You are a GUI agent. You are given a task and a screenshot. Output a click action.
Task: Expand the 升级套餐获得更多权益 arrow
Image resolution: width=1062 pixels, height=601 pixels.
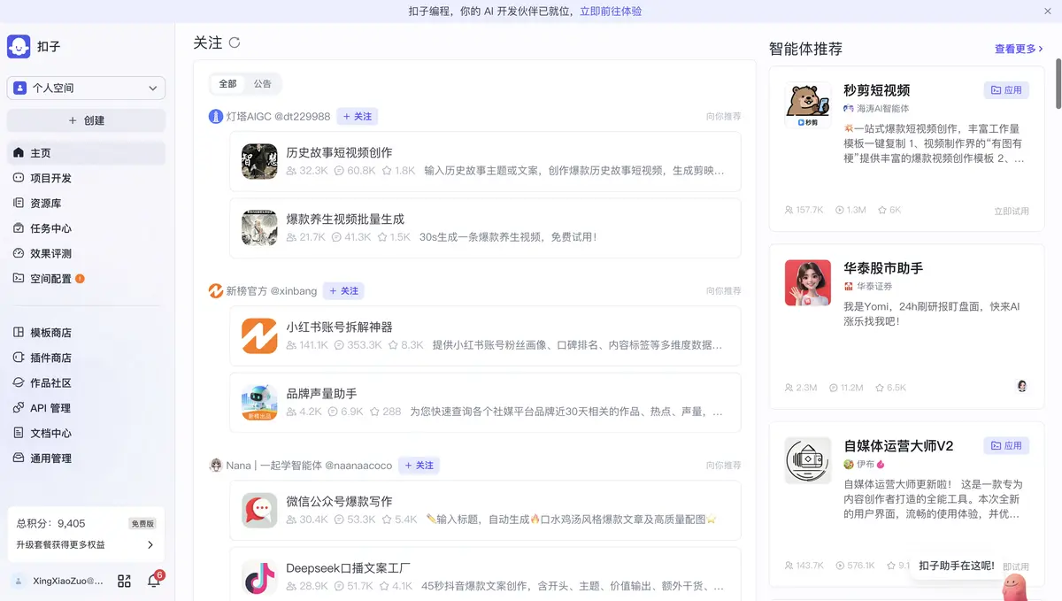(x=150, y=545)
